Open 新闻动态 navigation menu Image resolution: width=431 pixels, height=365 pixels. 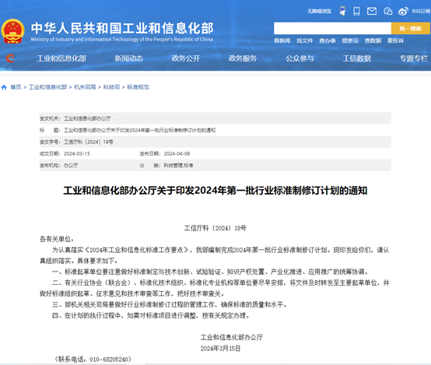[128, 58]
